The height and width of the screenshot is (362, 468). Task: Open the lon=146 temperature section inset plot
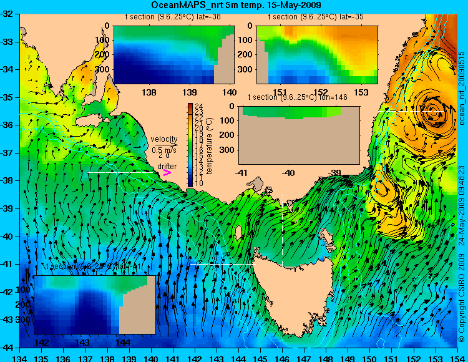(299, 135)
